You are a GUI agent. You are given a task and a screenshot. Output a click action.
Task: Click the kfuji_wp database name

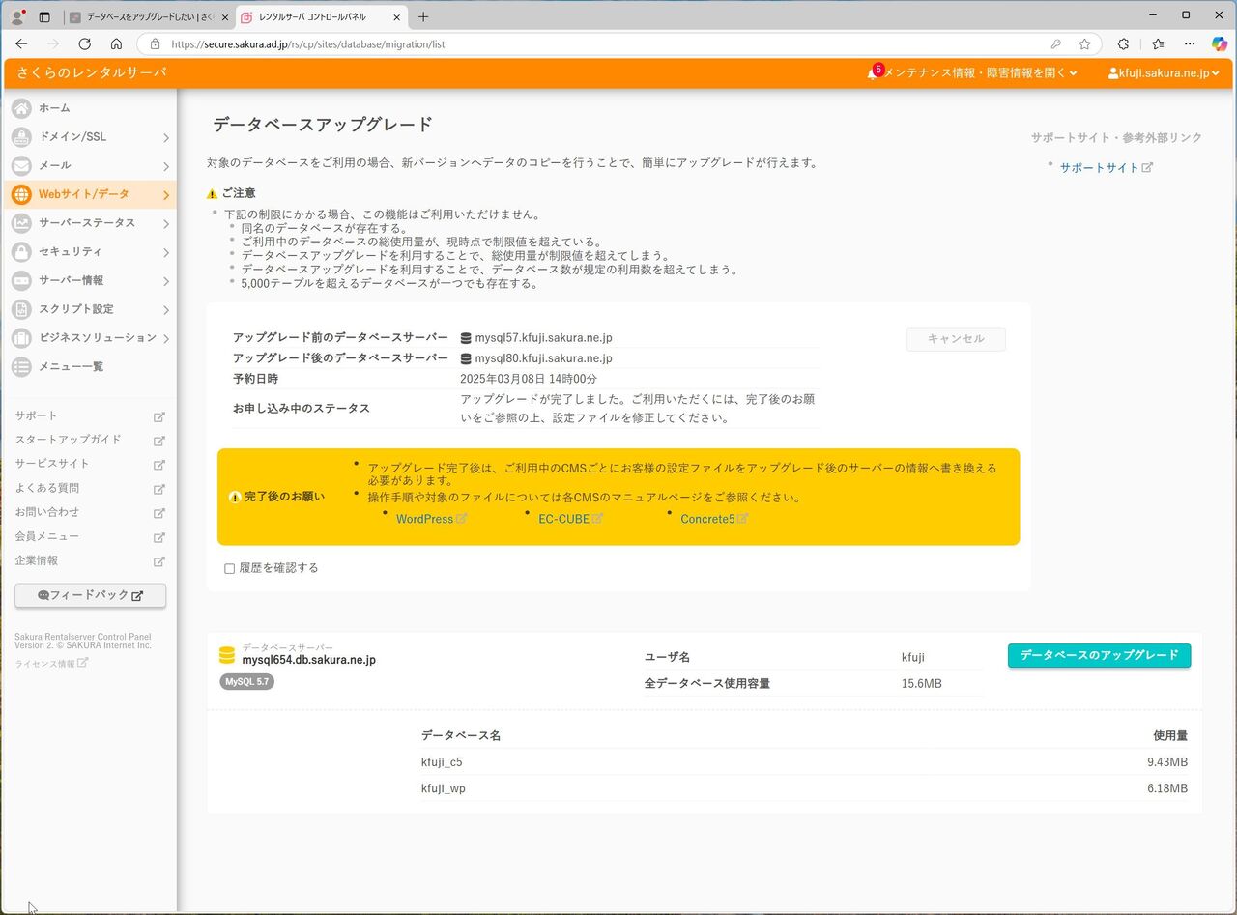coord(444,788)
